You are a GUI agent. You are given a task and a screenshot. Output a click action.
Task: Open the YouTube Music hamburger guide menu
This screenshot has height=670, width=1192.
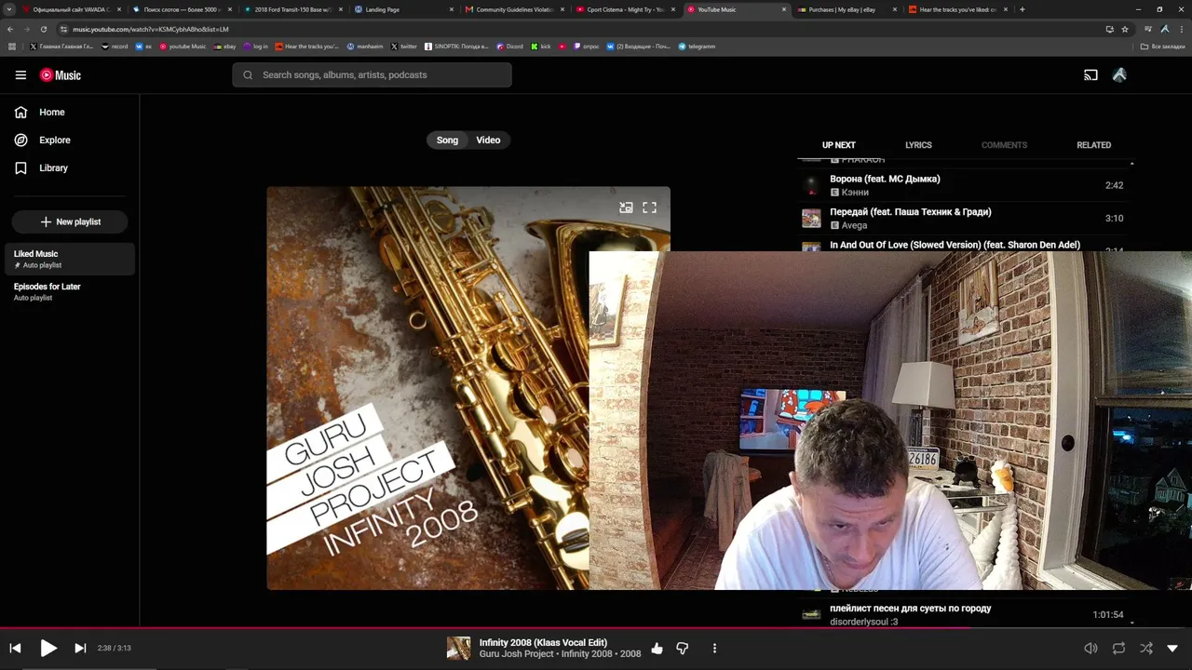tap(20, 75)
